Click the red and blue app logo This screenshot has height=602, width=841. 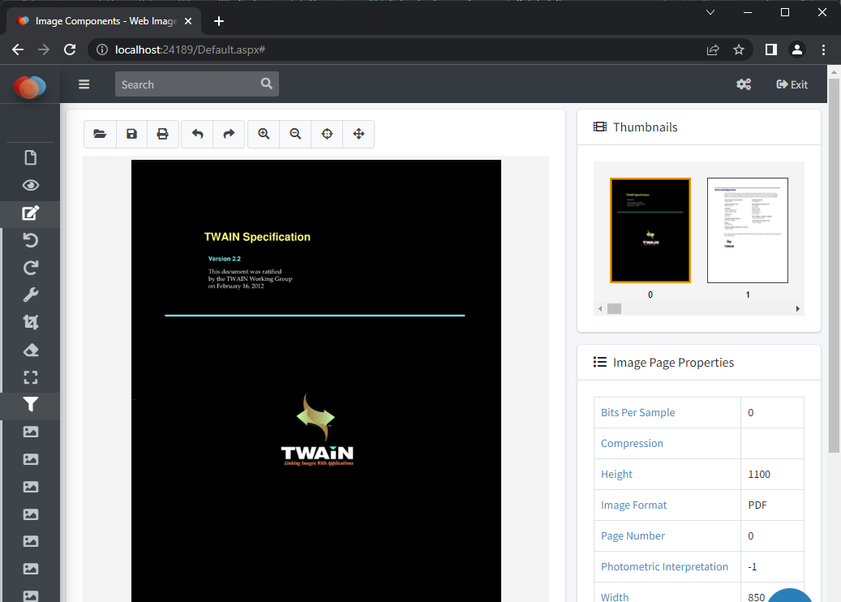point(29,86)
